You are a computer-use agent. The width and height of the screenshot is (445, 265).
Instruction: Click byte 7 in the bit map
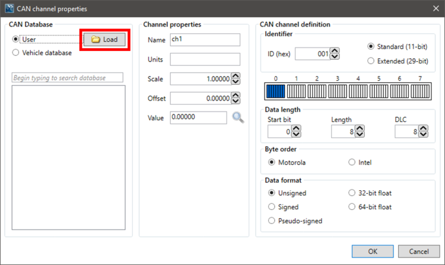point(420,91)
